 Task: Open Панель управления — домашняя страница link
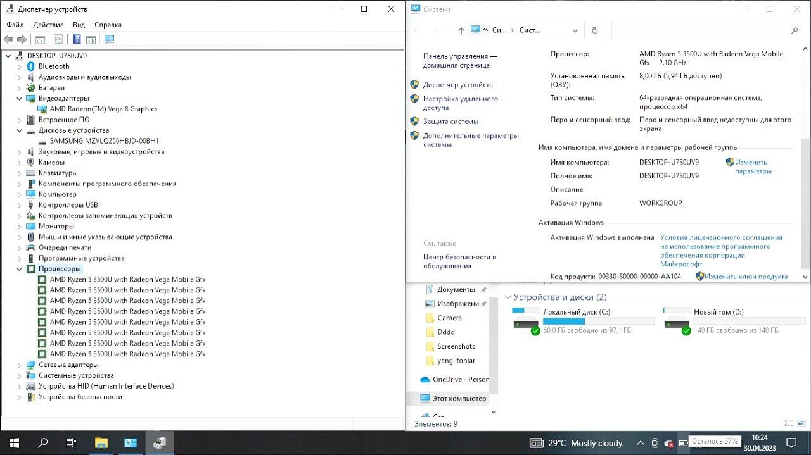460,61
